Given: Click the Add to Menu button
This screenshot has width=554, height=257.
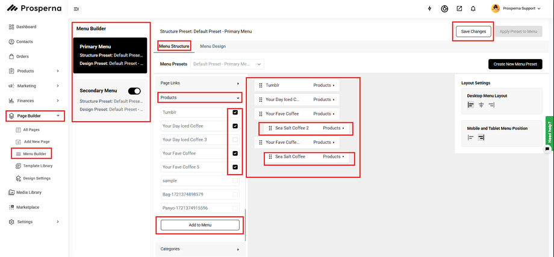Looking at the screenshot, I should tap(200, 224).
